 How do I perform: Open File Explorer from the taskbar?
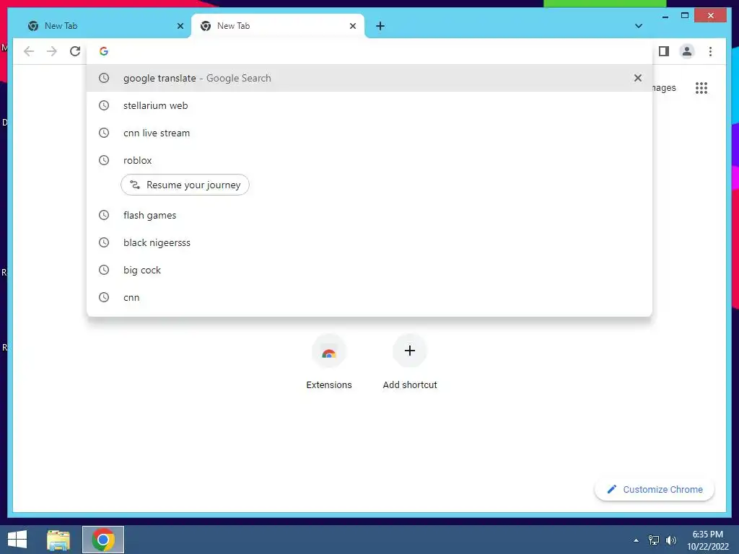(58, 540)
